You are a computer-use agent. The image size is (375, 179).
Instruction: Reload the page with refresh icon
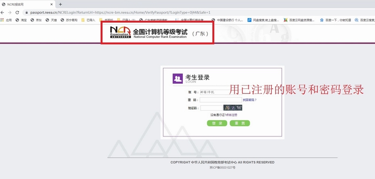pos(17,13)
